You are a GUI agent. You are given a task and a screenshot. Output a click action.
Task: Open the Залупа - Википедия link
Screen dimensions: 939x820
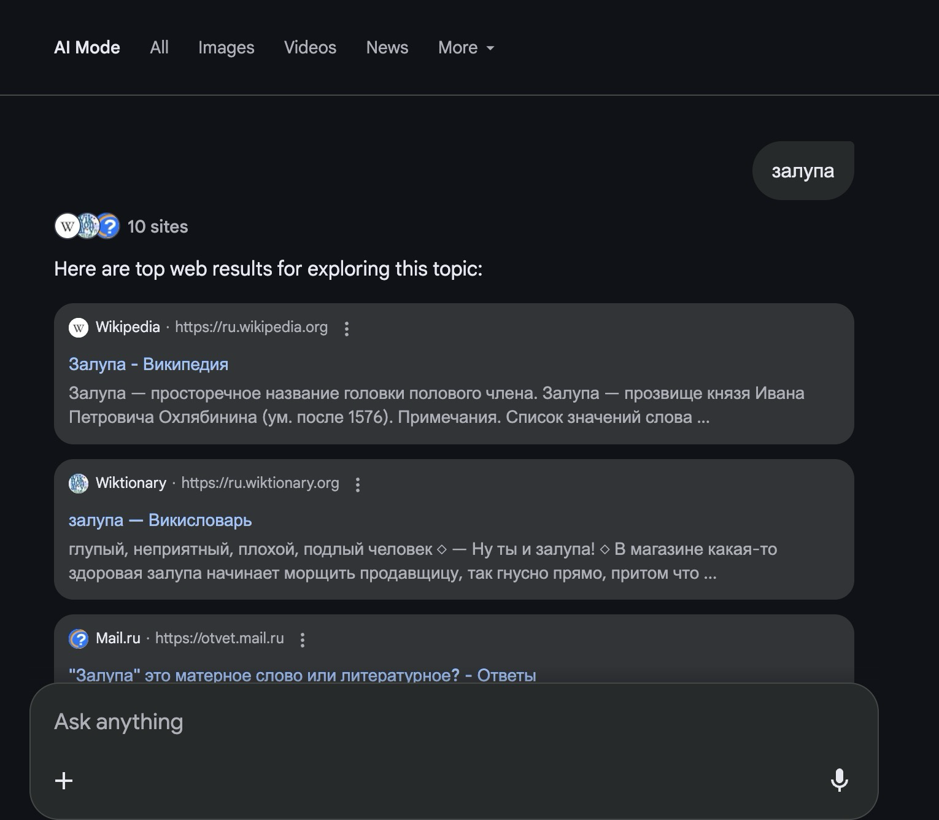tap(149, 365)
